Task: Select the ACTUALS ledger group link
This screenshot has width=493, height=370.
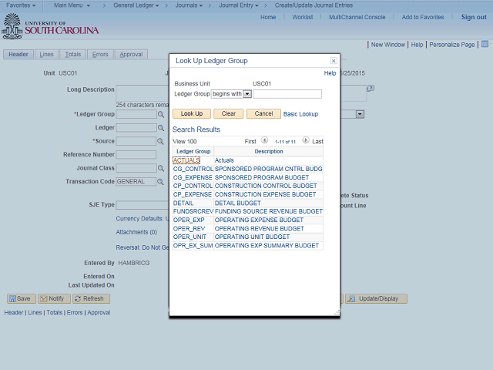Action: click(186, 160)
